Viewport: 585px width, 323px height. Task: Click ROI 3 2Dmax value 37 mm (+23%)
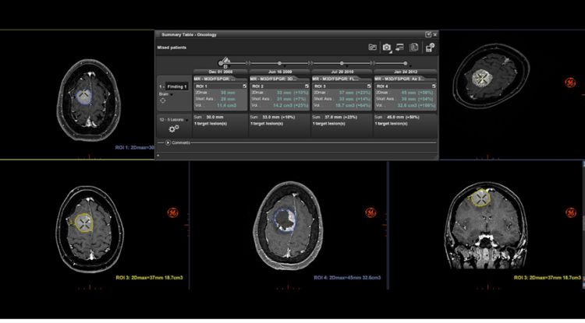(356, 93)
